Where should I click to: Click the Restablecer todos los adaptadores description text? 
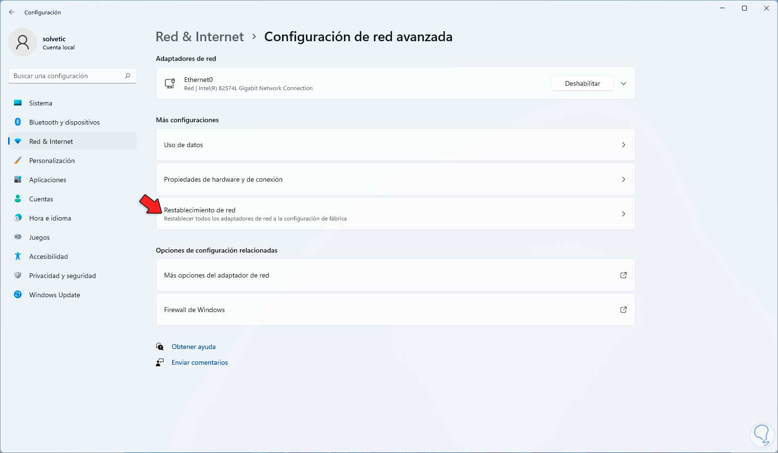pos(255,219)
